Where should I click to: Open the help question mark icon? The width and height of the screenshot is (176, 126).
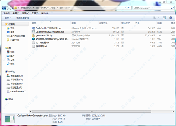(x=171, y=18)
